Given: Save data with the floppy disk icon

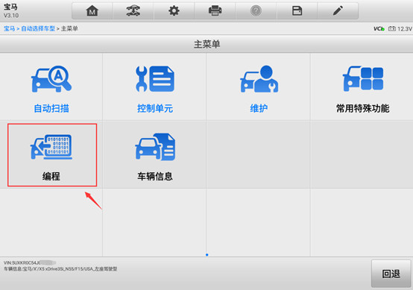Looking at the screenshot, I should (x=297, y=11).
